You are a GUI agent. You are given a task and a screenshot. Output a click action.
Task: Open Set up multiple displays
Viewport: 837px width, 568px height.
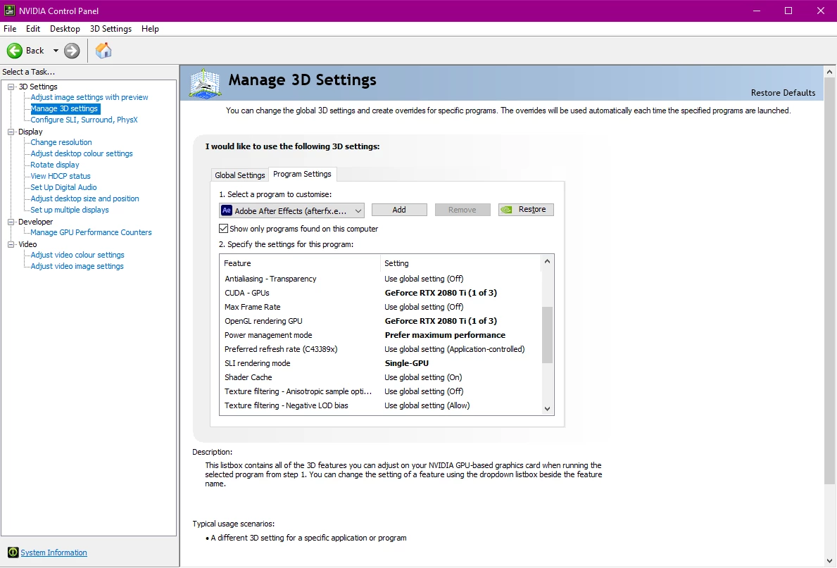click(70, 210)
